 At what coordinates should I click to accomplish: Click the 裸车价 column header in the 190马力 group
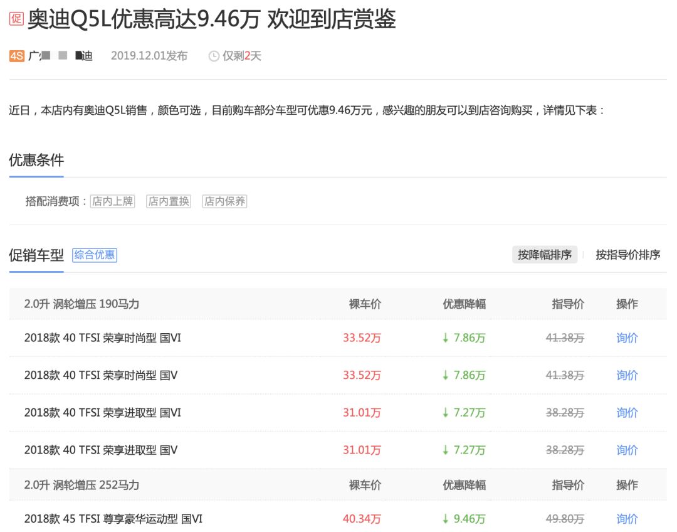coord(365,304)
